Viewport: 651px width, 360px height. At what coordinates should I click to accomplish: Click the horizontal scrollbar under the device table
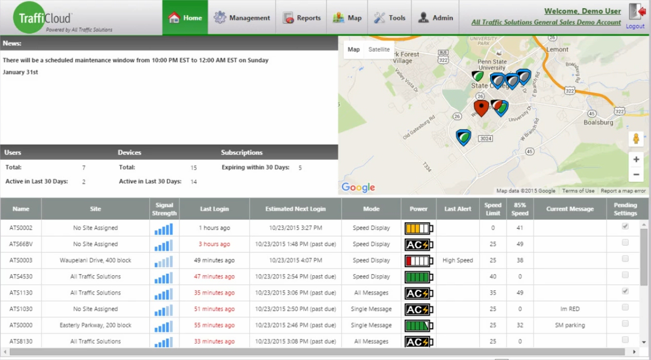[x=320, y=352]
